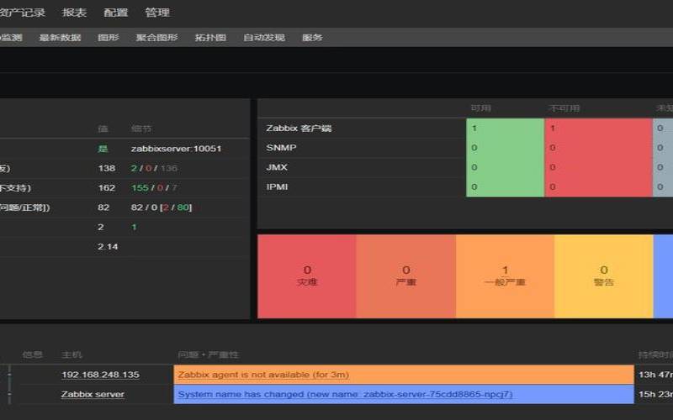Open the 配置 menu
673x420 pixels.
[x=115, y=13]
